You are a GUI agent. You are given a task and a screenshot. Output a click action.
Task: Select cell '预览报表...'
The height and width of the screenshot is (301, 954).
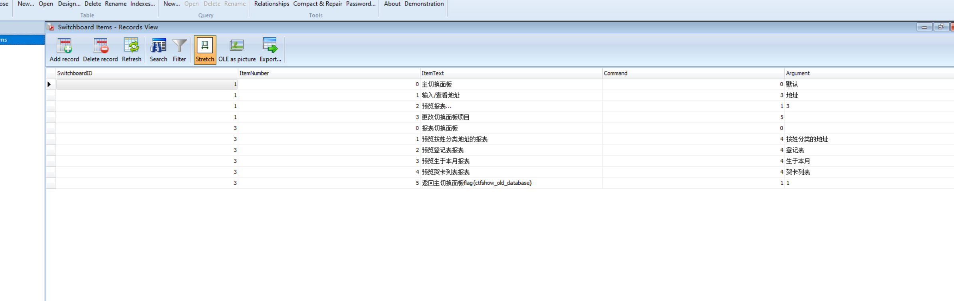(x=511, y=106)
